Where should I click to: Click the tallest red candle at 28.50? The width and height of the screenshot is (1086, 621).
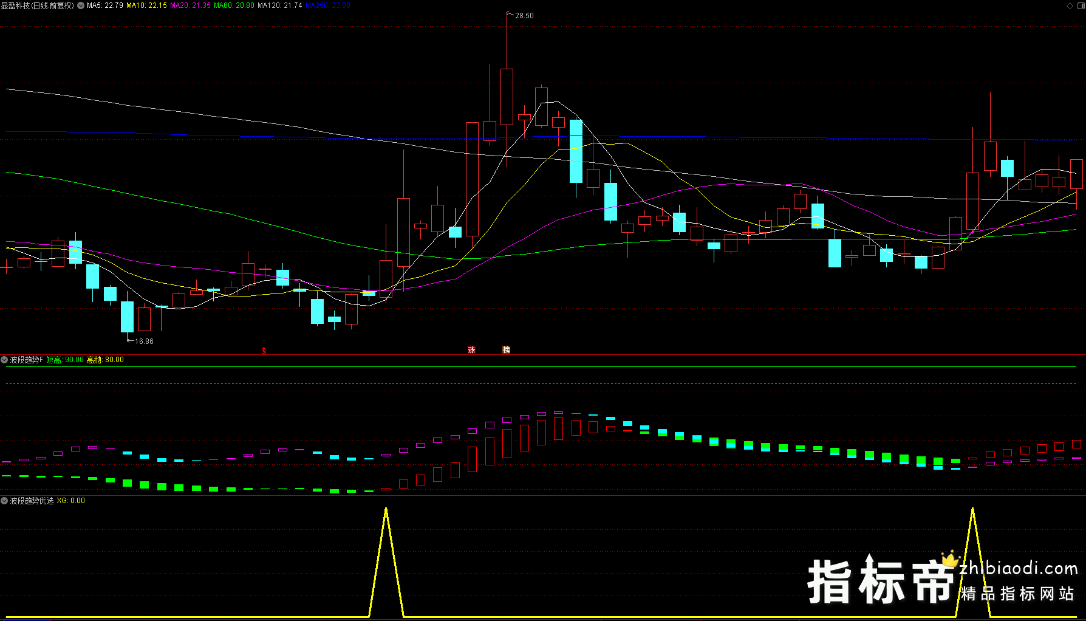coord(507,97)
